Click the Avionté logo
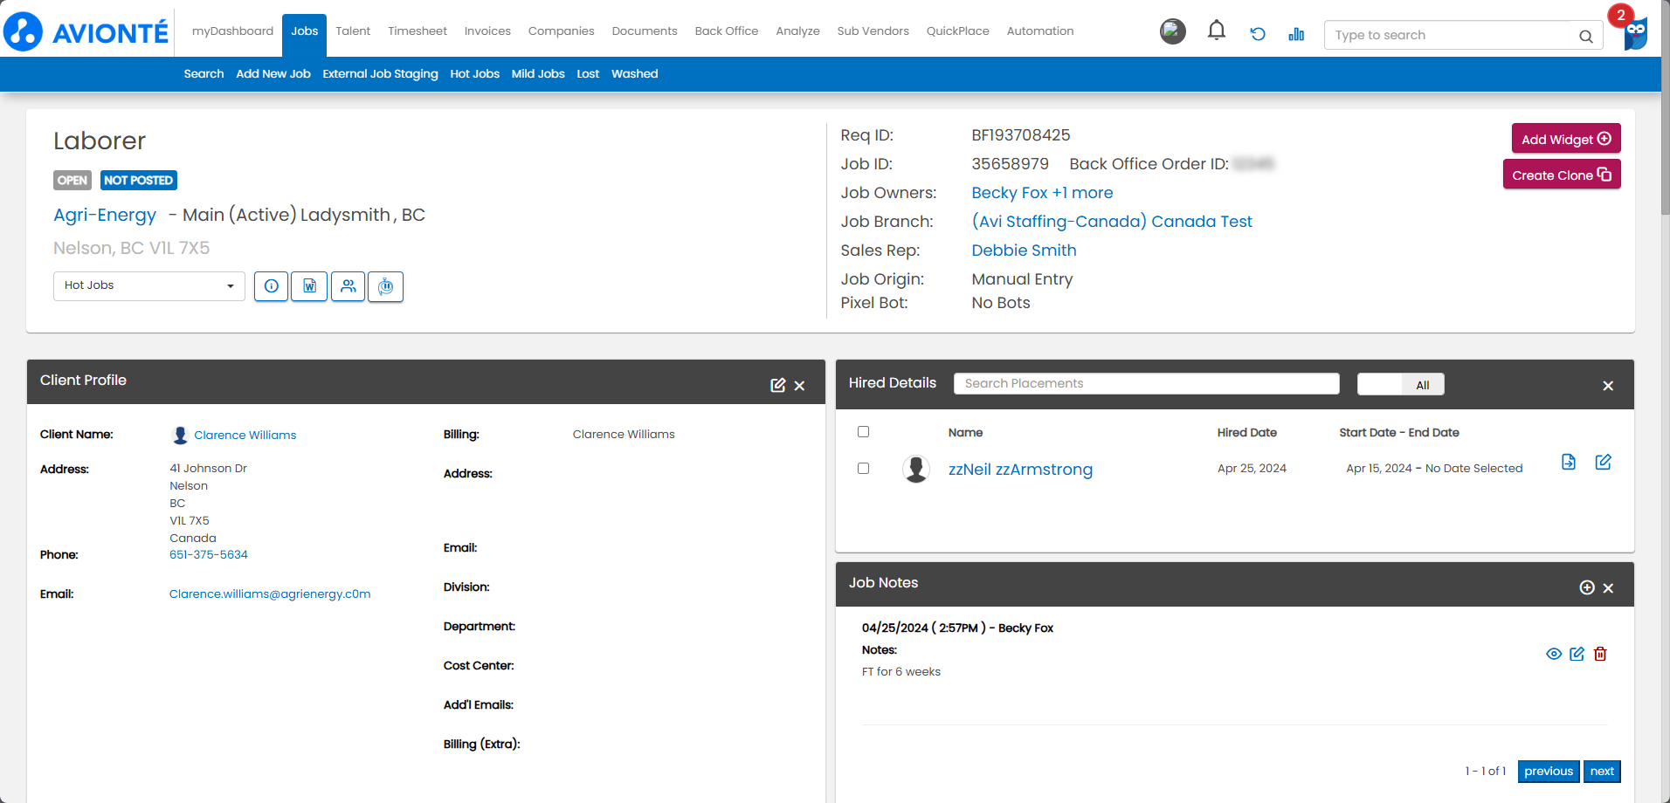This screenshot has width=1670, height=803. [x=86, y=31]
